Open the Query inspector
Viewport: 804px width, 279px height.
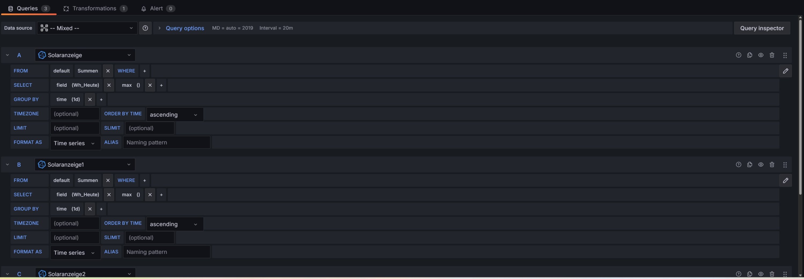[x=762, y=28]
